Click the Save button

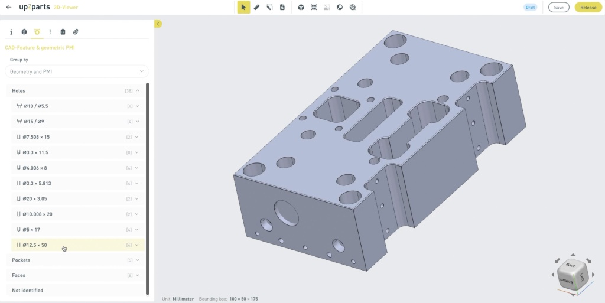tap(558, 8)
